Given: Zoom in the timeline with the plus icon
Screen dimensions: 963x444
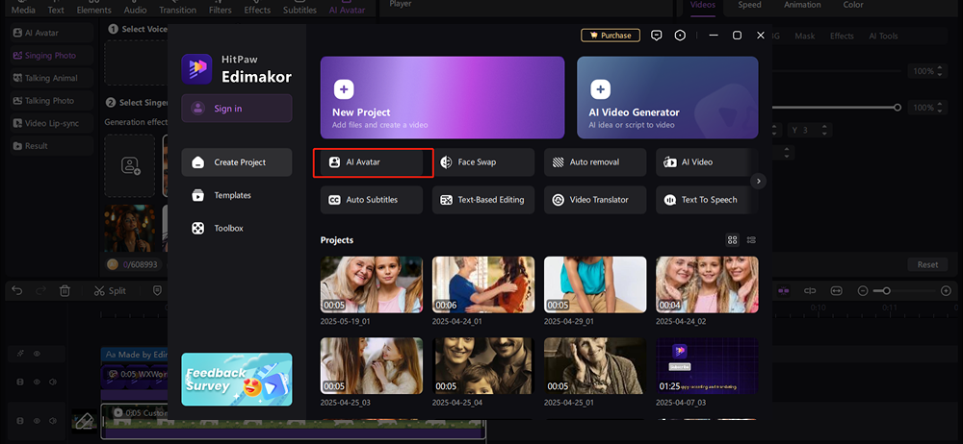Looking at the screenshot, I should (946, 290).
